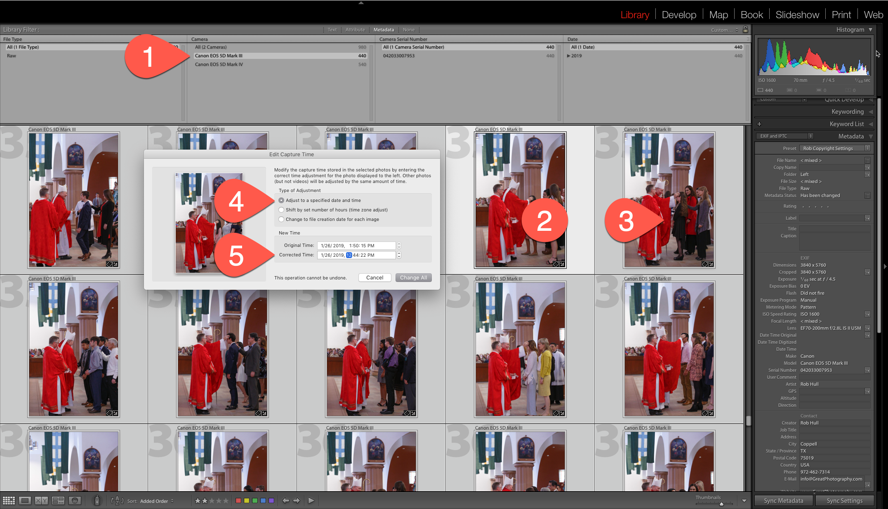Image resolution: width=888 pixels, height=509 pixels.
Task: Select the Painter spray can tool
Action: [97, 500]
